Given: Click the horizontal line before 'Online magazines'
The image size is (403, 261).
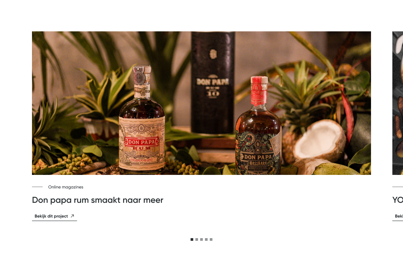Looking at the screenshot, I should click(x=37, y=187).
